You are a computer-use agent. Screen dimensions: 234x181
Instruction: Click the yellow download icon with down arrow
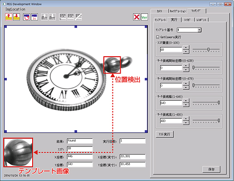16,17
